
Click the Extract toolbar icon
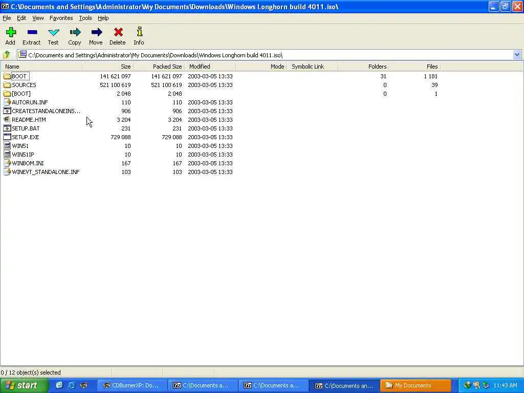(32, 32)
